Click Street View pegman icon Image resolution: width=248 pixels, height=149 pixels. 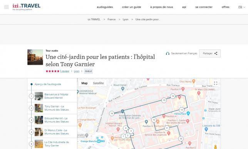pyautogui.click(x=215, y=147)
